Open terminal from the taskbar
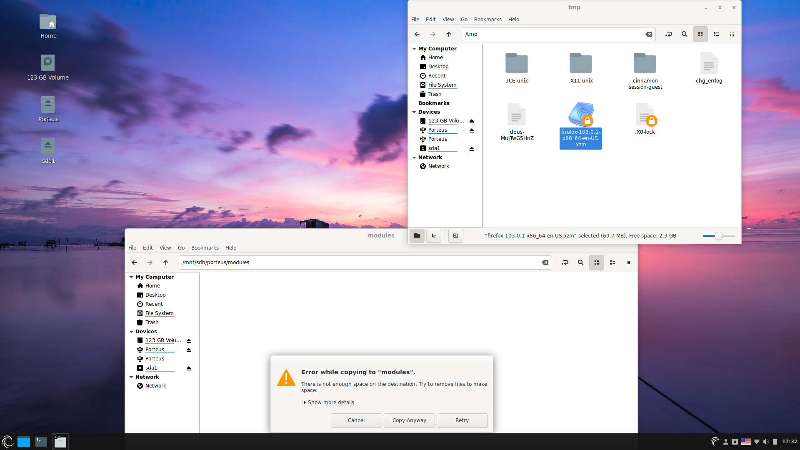 pyautogui.click(x=41, y=442)
